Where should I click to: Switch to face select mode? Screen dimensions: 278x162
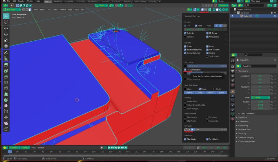(x=30, y=10)
